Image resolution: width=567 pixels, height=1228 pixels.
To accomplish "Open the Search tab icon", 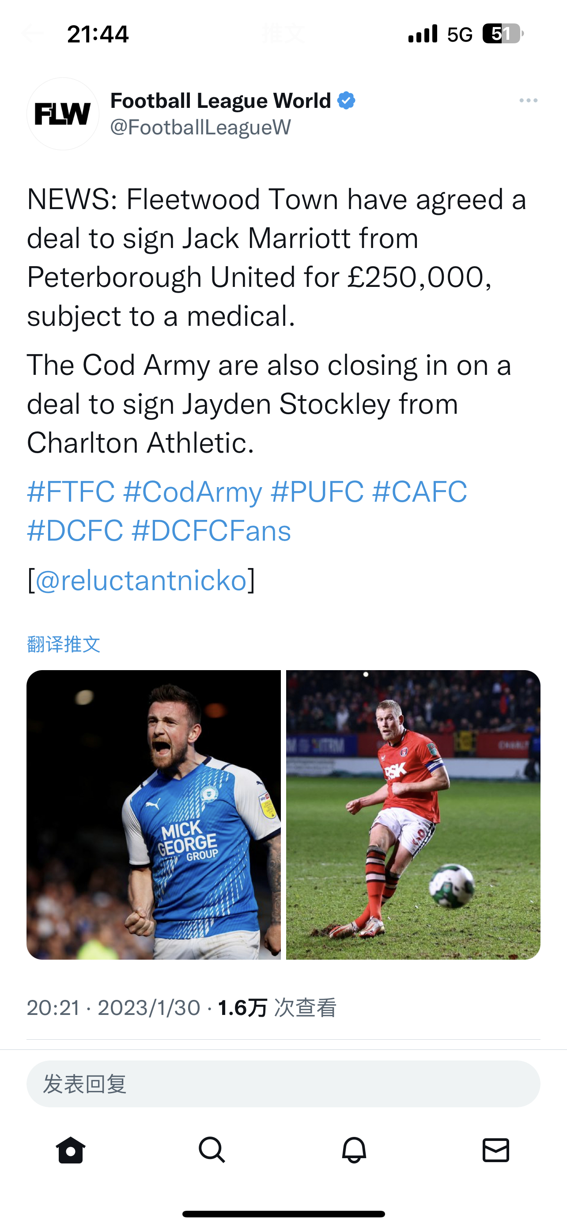I will pyautogui.click(x=212, y=1150).
